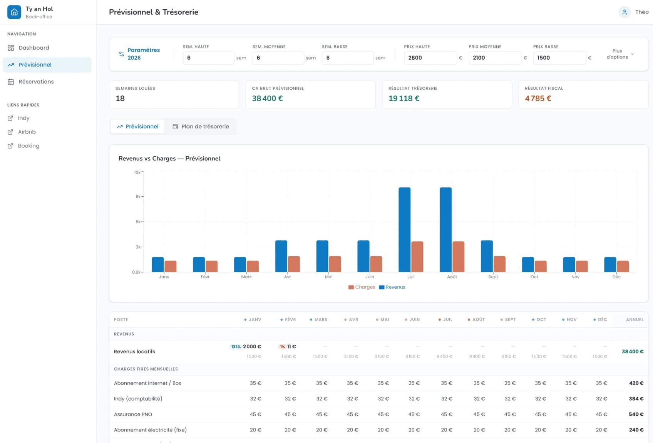Click the January 2000 € revenue cell
This screenshot has height=443, width=653.
252,346
